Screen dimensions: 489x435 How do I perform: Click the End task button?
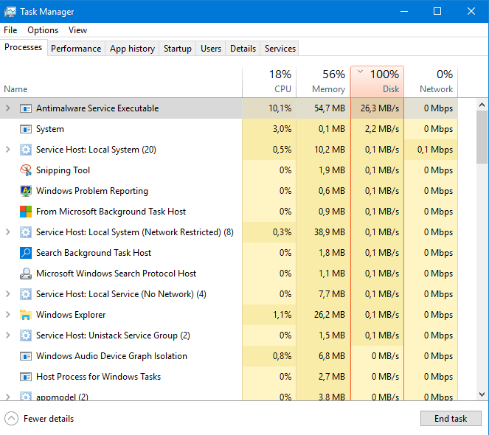tap(451, 419)
